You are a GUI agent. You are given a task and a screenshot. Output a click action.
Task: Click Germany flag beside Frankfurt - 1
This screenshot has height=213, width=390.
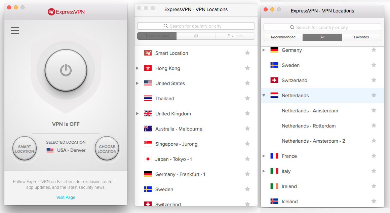(x=148, y=174)
